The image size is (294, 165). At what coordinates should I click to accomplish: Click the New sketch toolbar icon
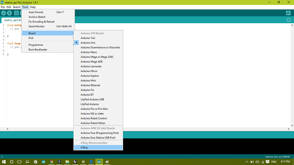coord(17,13)
